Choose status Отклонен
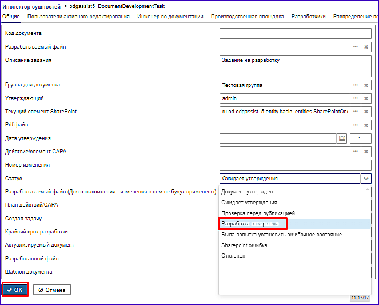The image size is (379, 305). [294, 256]
